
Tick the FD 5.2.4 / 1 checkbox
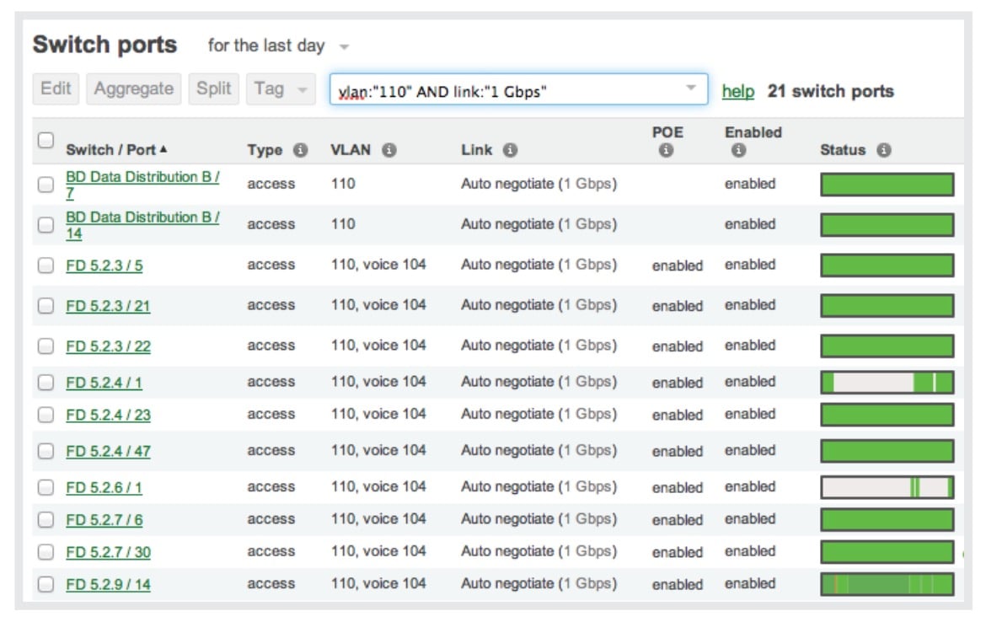coord(46,383)
